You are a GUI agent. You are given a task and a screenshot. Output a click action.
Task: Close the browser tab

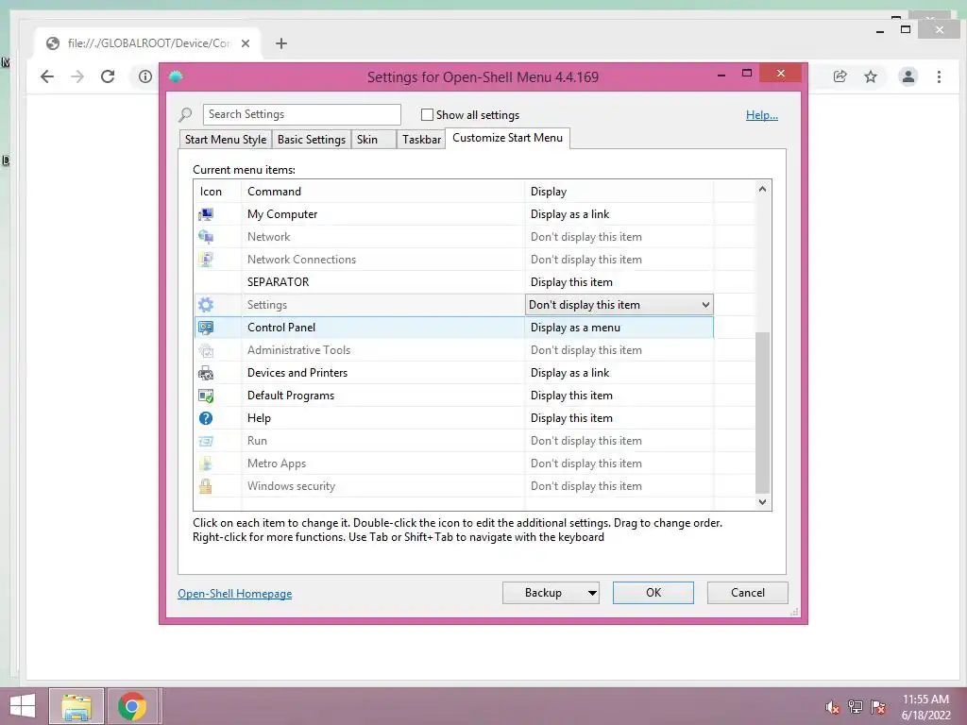246,43
